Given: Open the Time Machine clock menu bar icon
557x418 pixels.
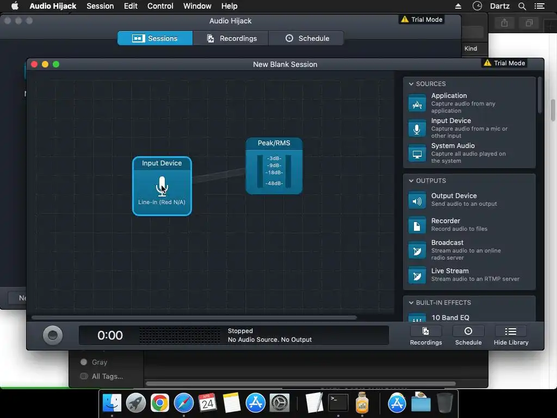Looking at the screenshot, I should point(477,6).
